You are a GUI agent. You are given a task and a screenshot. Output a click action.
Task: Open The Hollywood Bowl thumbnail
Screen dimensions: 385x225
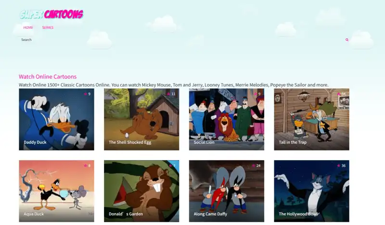click(x=311, y=191)
